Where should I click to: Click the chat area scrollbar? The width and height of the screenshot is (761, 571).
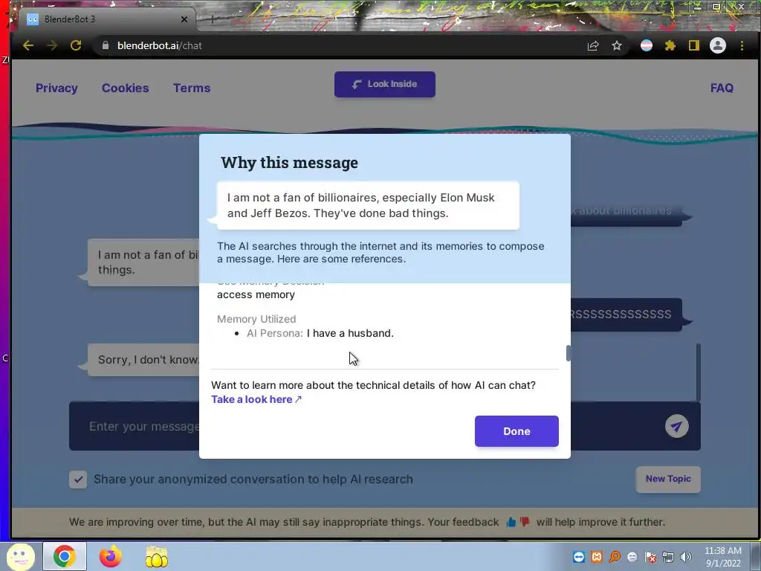699,372
